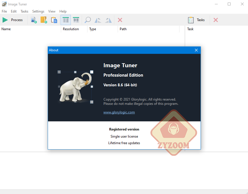
Task: Click the Single user license text
Action: click(124, 136)
